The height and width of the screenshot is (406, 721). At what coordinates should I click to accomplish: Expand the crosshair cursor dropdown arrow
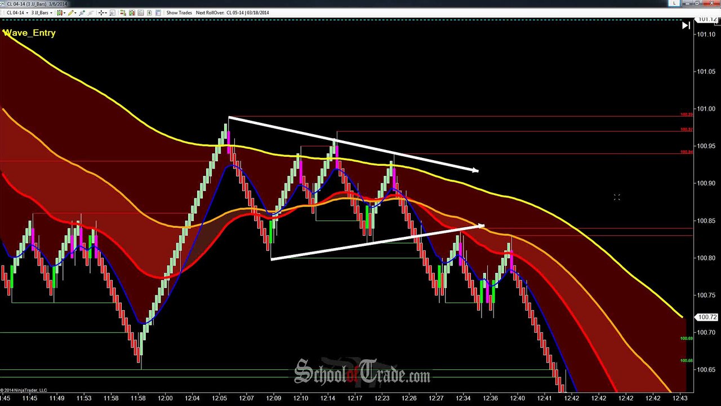point(106,12)
